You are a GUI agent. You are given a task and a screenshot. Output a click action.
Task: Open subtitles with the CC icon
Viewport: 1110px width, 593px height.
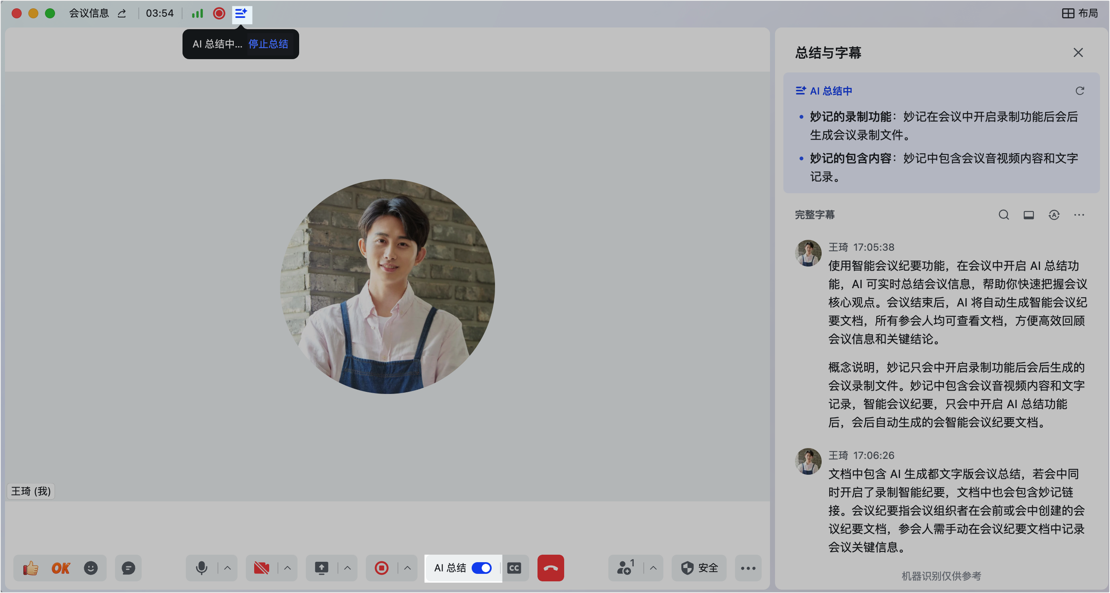pyautogui.click(x=515, y=568)
